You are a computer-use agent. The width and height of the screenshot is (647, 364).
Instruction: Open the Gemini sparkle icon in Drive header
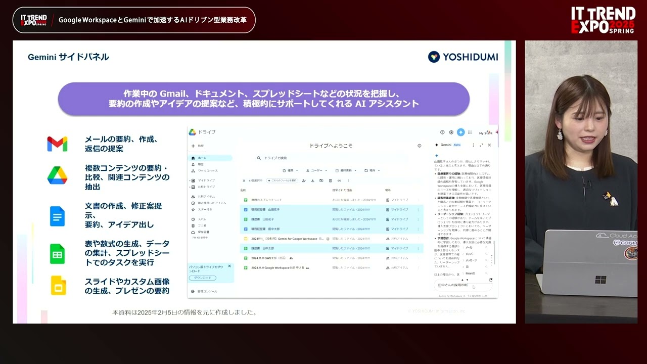460,132
